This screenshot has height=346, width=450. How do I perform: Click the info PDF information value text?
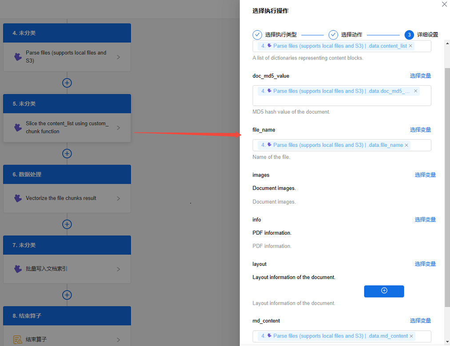[x=272, y=233]
